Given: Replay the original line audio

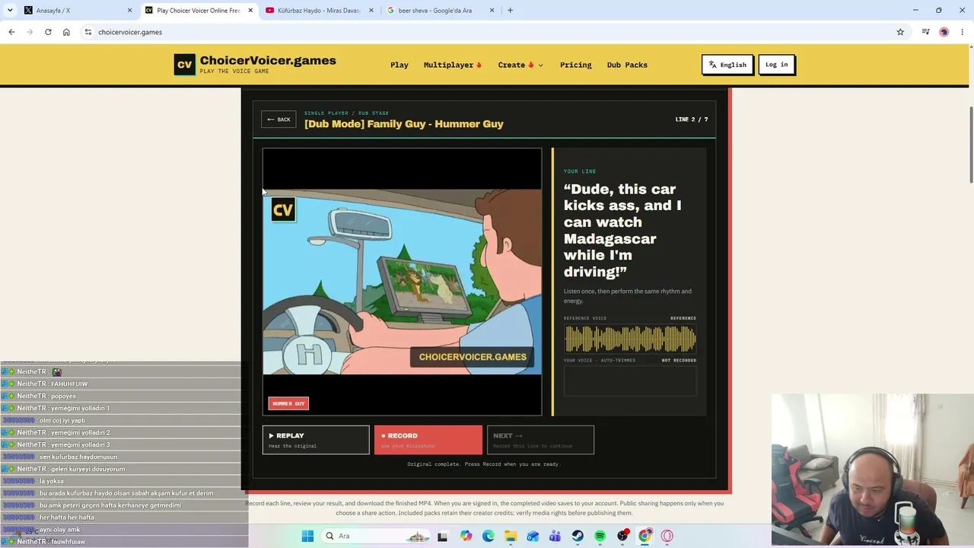Looking at the screenshot, I should [316, 440].
